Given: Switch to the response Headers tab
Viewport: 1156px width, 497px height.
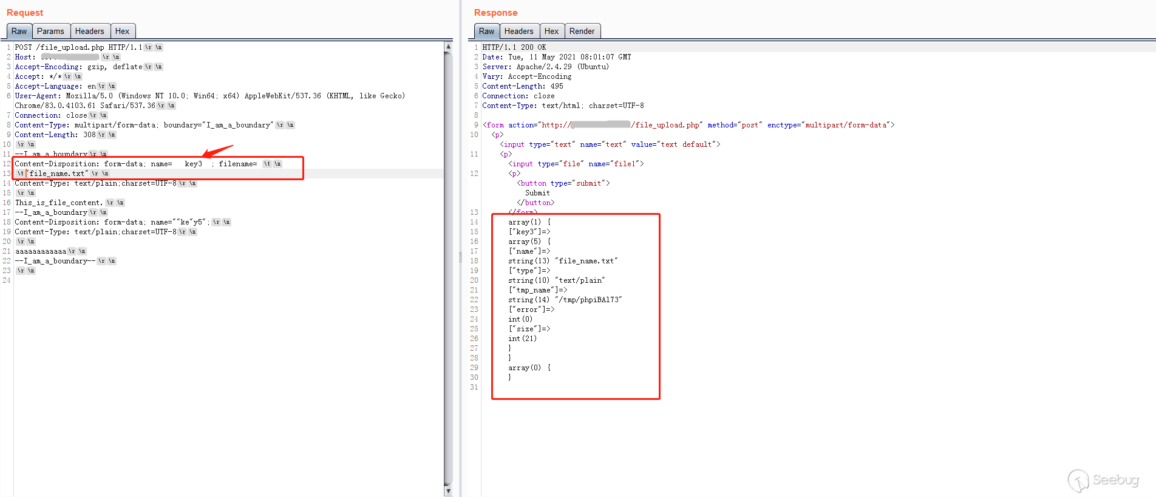Looking at the screenshot, I should [x=518, y=31].
